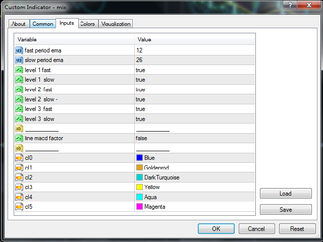
Task: Click the color type icon beside cl5
Action: (19, 207)
